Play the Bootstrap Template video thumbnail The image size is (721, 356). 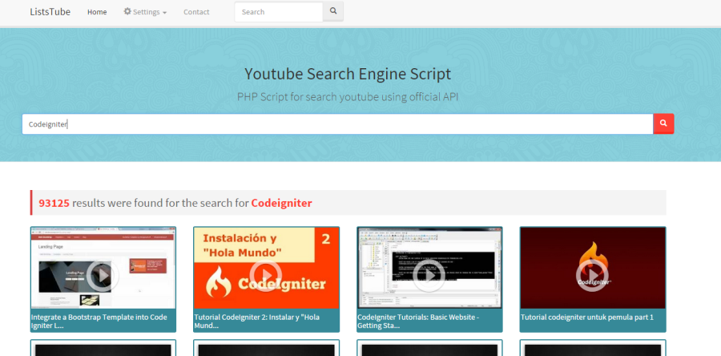pyautogui.click(x=103, y=268)
